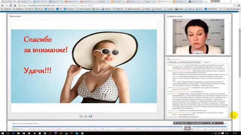Click the chat panel scrollbar down arrow
Viewport: 241px width, 135px height.
[x=229, y=116]
